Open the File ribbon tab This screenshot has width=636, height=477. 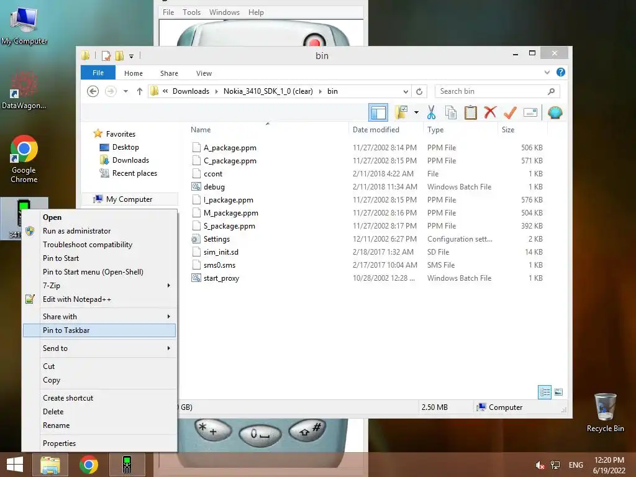[98, 73]
